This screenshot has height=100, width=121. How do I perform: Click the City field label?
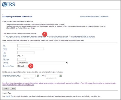4,52
